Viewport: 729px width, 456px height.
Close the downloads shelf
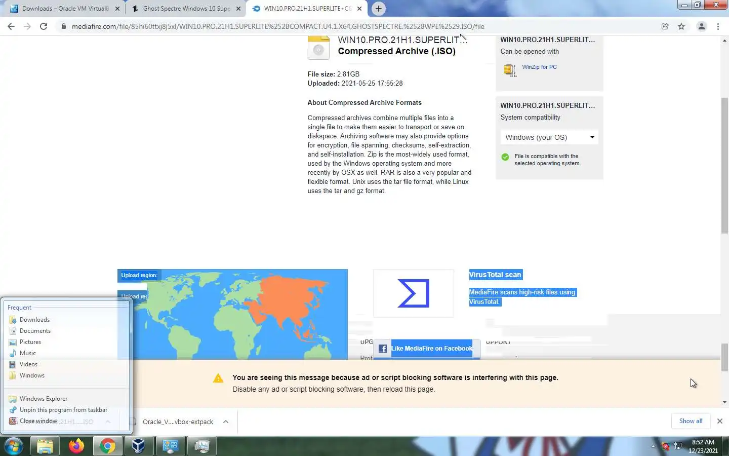[x=719, y=421]
